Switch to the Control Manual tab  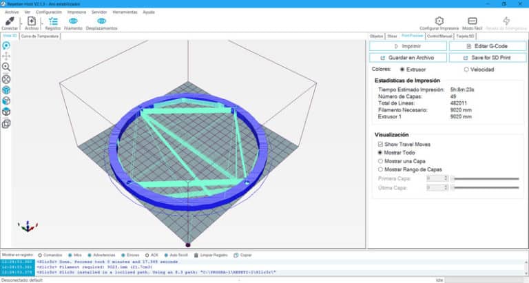[x=439, y=35]
